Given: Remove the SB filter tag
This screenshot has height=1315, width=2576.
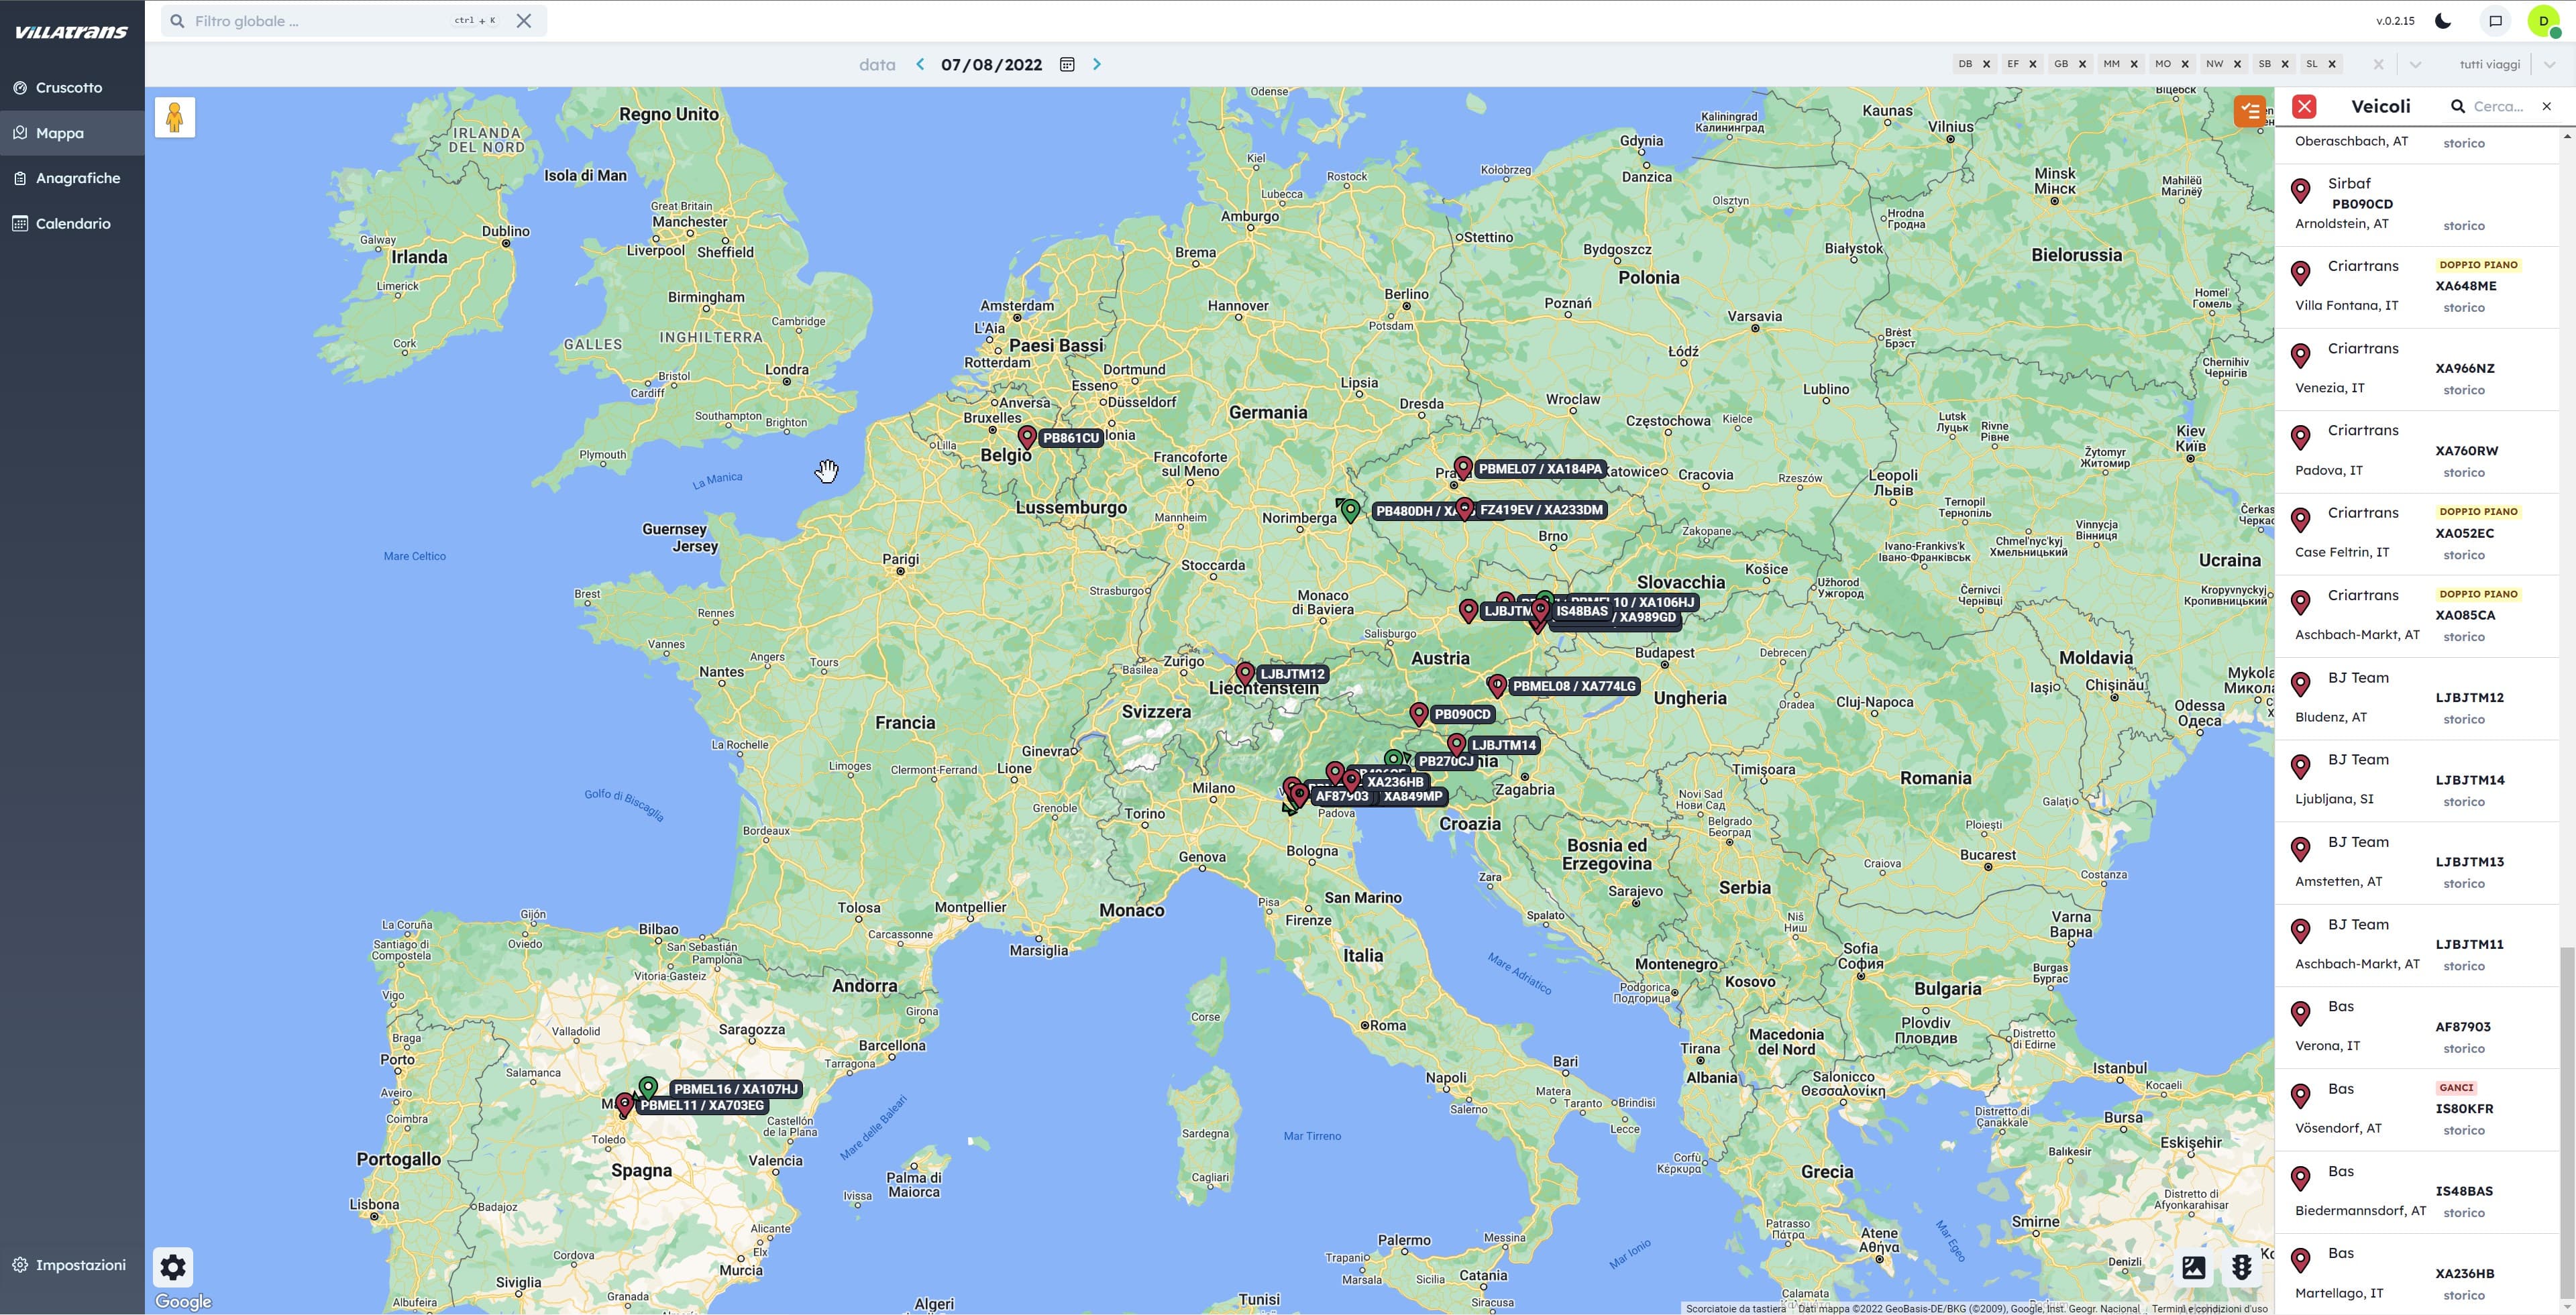Looking at the screenshot, I should coord(2286,64).
